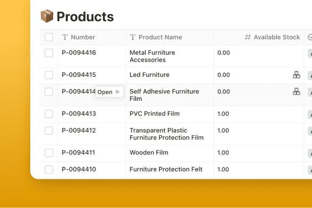The height and width of the screenshot is (208, 312).
Task: Tick the checkbox for PVC Printed Film row
Action: pos(49,114)
